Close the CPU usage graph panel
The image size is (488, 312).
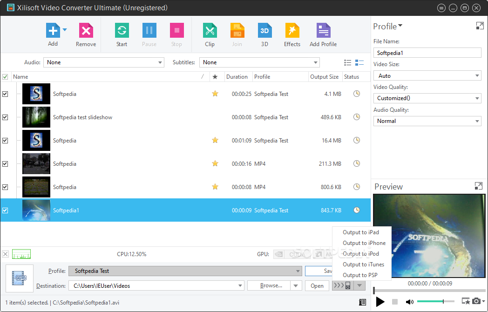click(5, 254)
